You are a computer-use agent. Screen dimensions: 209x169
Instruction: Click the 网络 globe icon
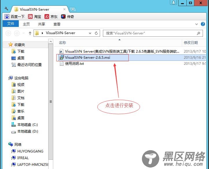10,144
